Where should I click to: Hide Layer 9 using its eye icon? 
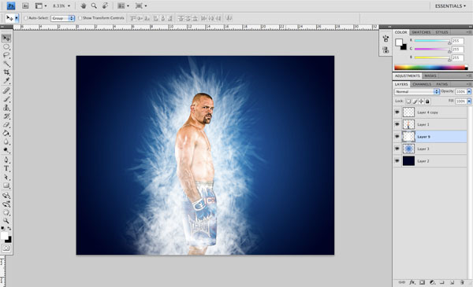coord(397,137)
